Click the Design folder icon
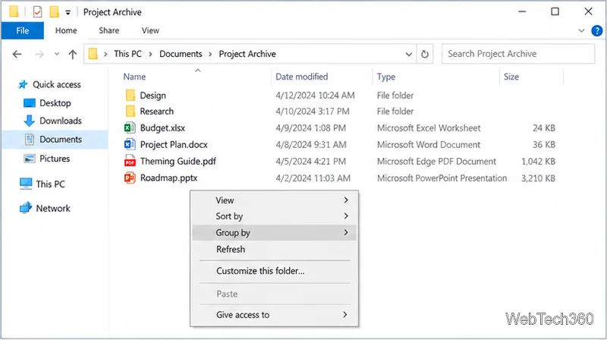 [x=131, y=96]
